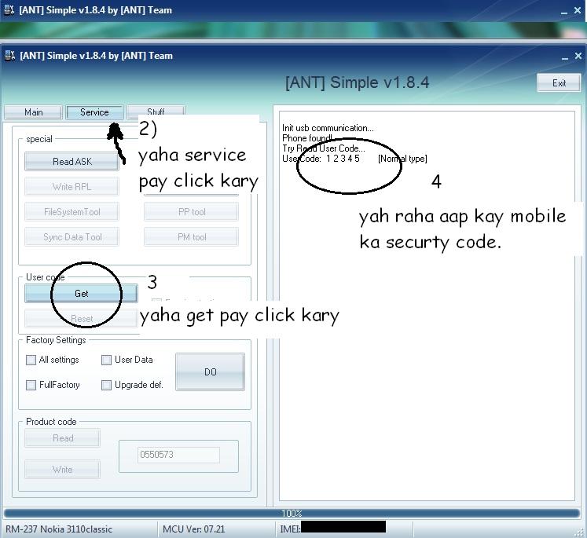Focus the product code field 0550573

click(x=178, y=455)
